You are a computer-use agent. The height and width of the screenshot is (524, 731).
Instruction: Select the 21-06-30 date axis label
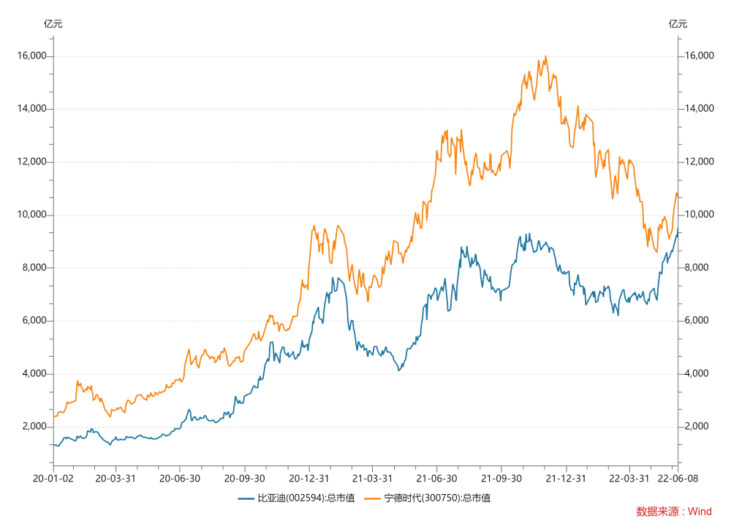pos(436,478)
